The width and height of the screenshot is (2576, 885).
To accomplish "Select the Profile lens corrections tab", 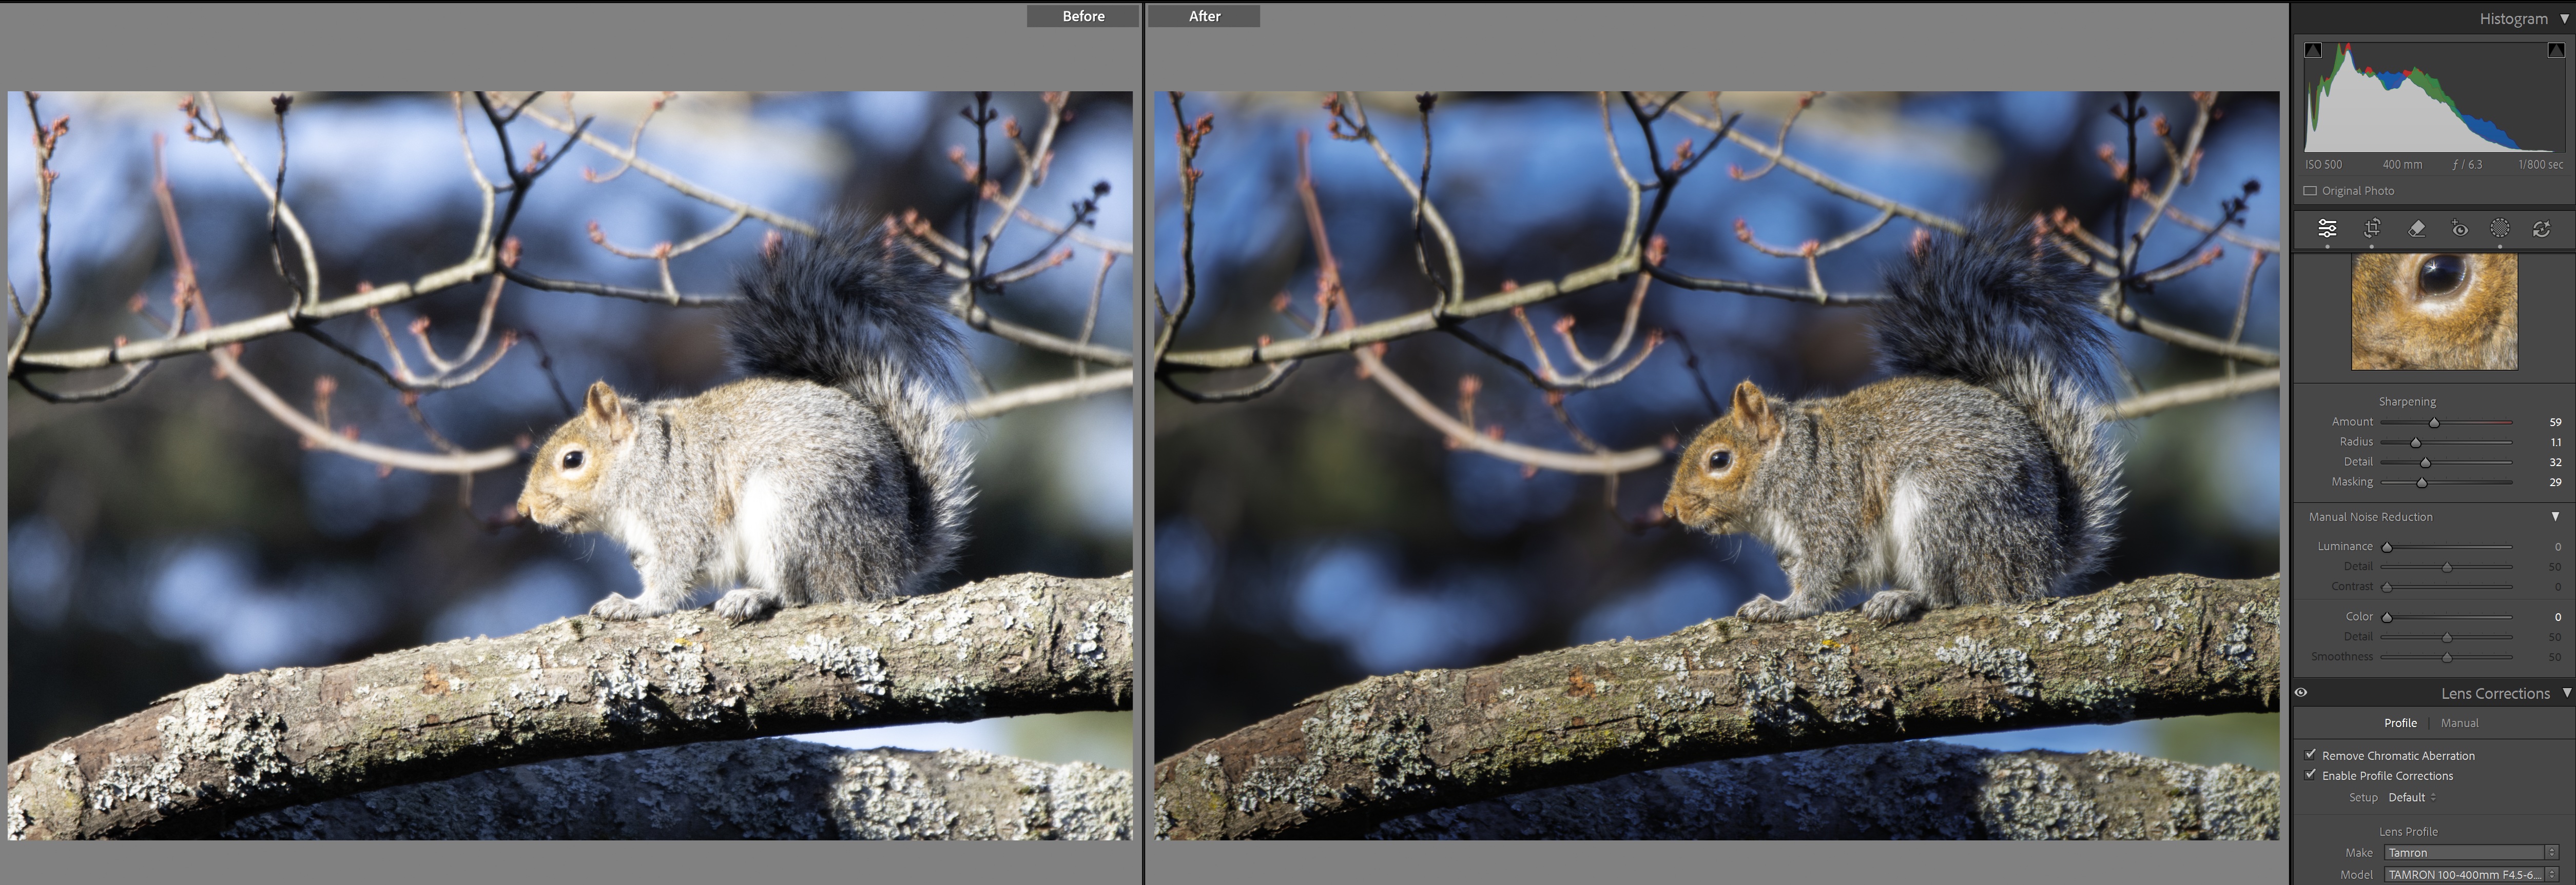I will (2400, 723).
